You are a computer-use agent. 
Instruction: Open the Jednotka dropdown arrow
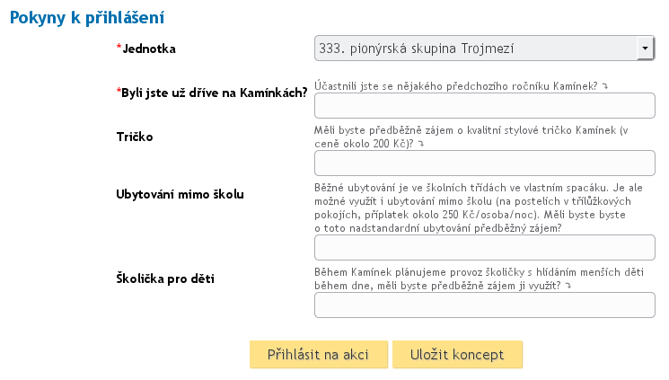point(645,49)
